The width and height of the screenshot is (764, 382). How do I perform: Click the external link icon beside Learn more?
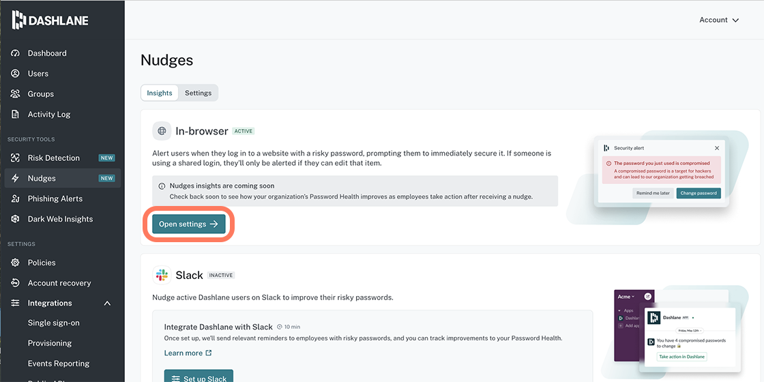209,353
